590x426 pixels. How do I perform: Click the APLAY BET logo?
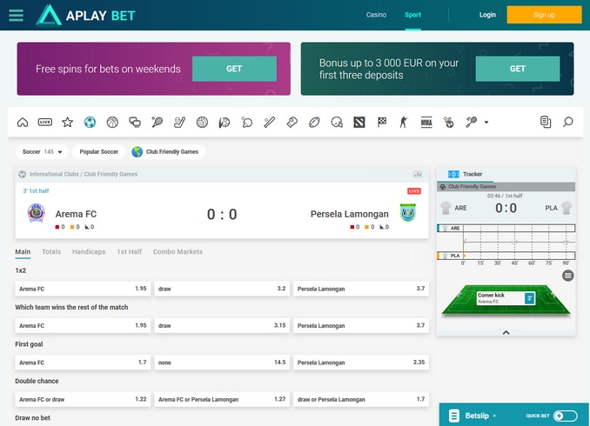point(85,16)
